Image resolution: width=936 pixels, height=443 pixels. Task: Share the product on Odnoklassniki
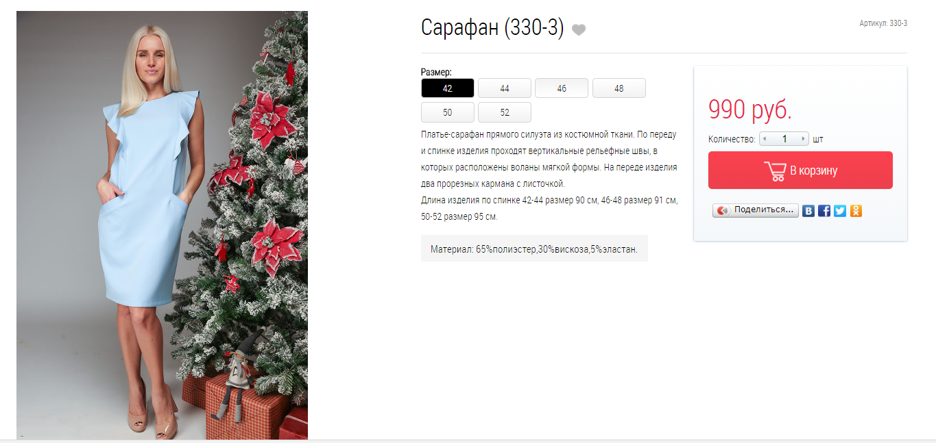coord(856,211)
